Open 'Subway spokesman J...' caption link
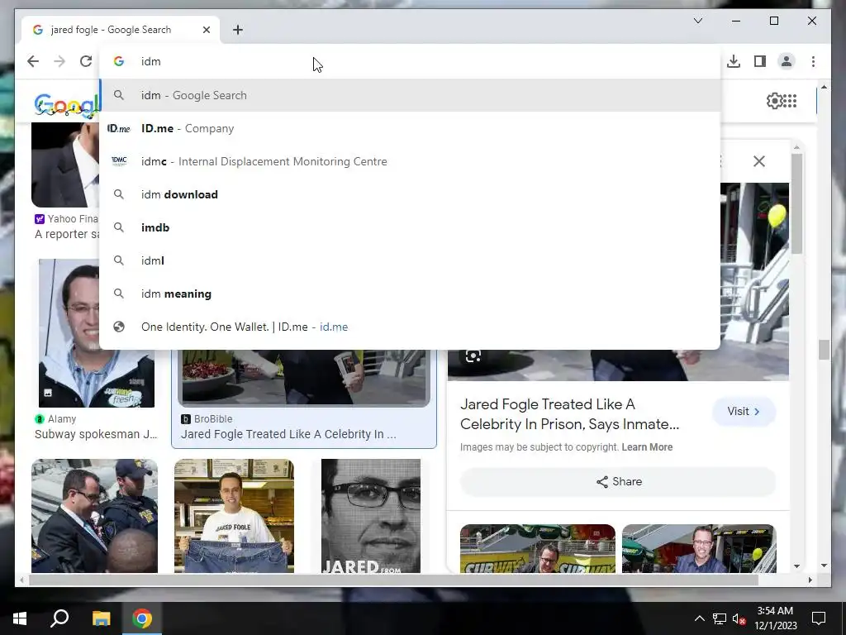Viewport: 846px width, 635px height. pyautogui.click(x=96, y=434)
